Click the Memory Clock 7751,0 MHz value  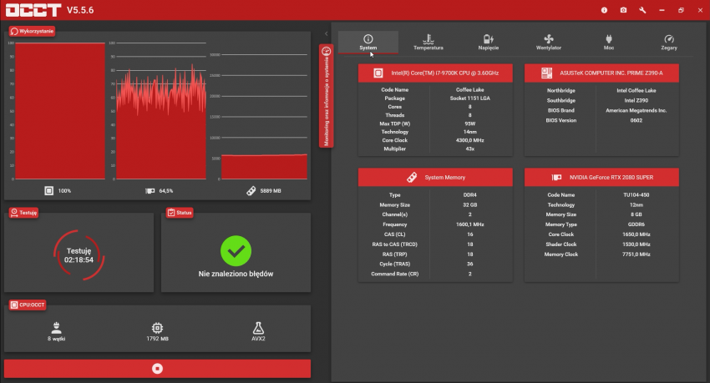coord(636,254)
